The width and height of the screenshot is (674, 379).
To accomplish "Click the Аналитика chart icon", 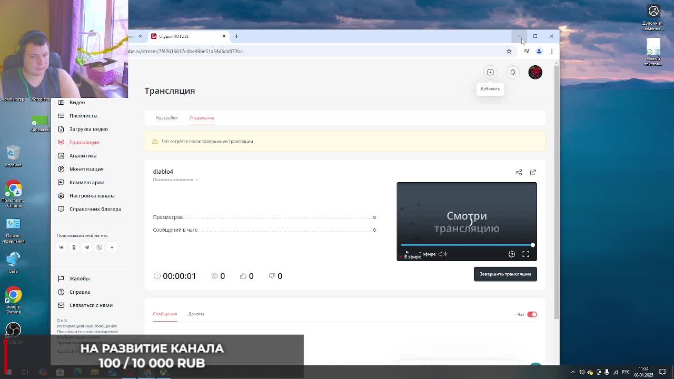I will pyautogui.click(x=61, y=156).
